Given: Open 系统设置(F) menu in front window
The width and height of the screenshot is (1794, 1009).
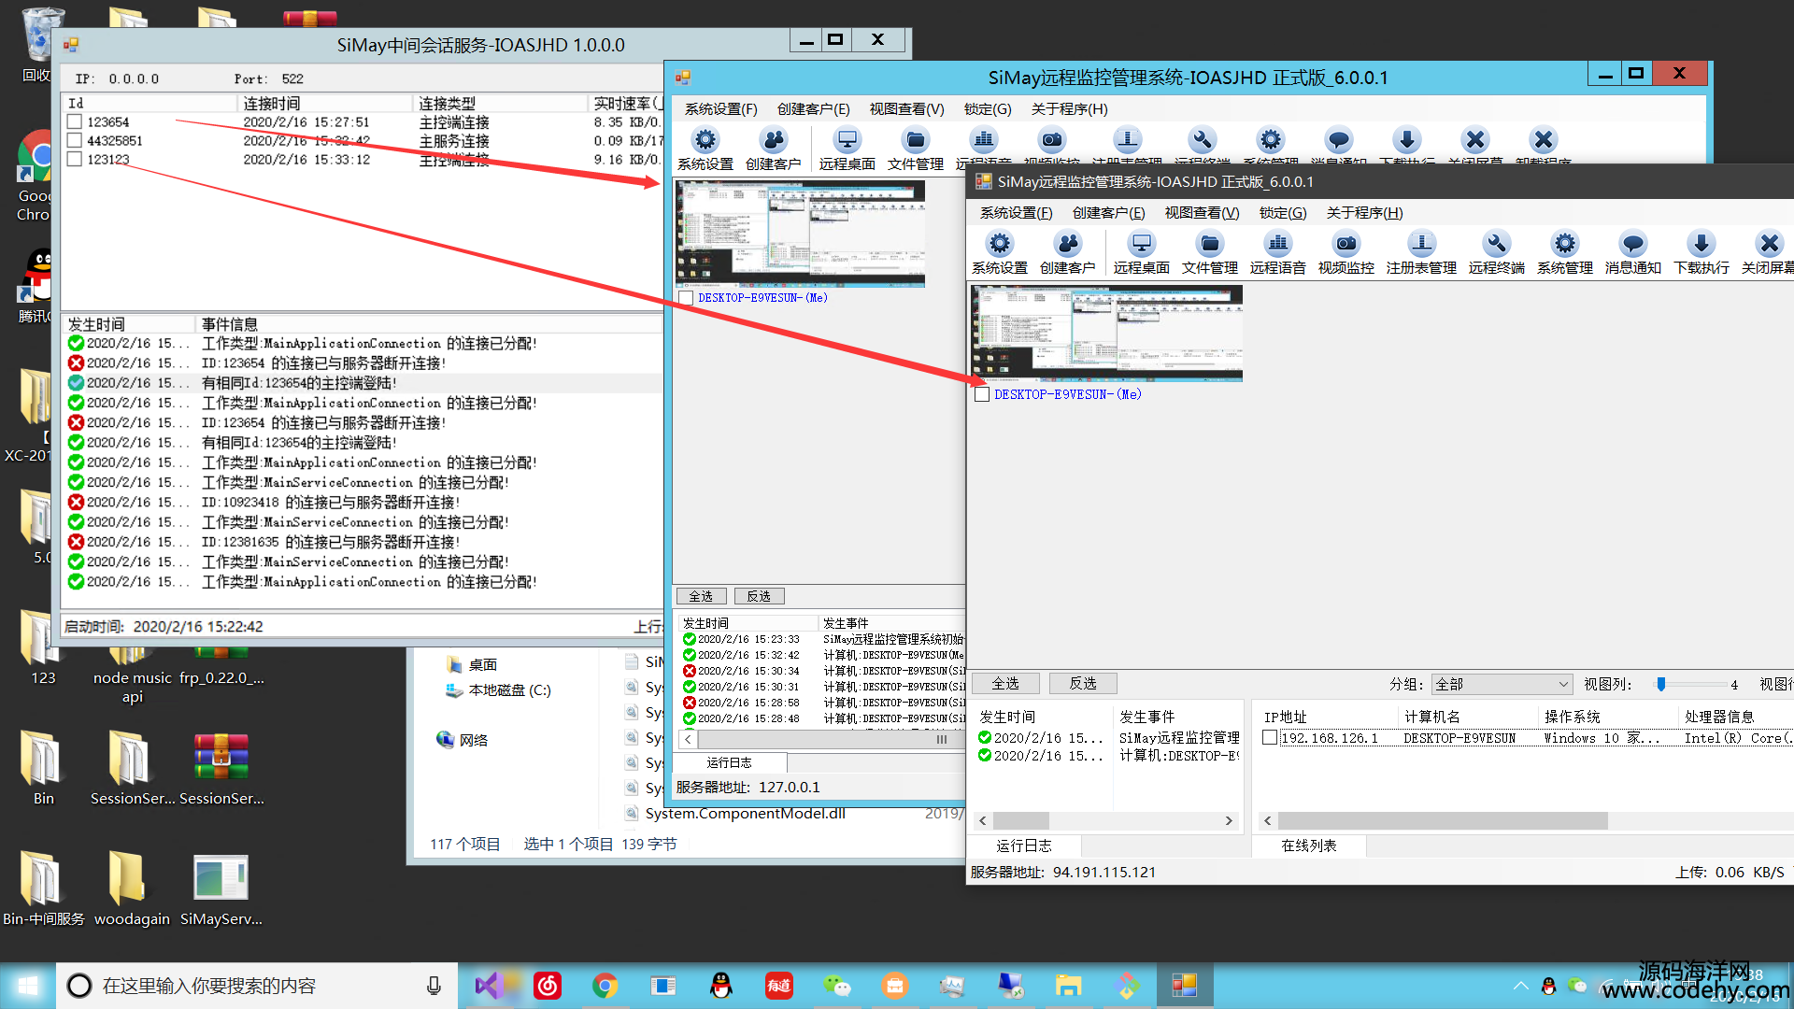Looking at the screenshot, I should pyautogui.click(x=1016, y=213).
